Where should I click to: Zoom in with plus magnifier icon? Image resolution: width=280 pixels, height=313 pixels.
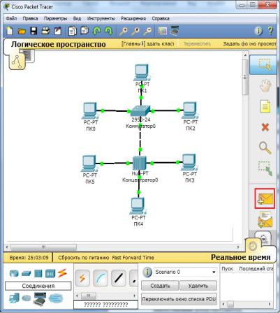pos(123,31)
